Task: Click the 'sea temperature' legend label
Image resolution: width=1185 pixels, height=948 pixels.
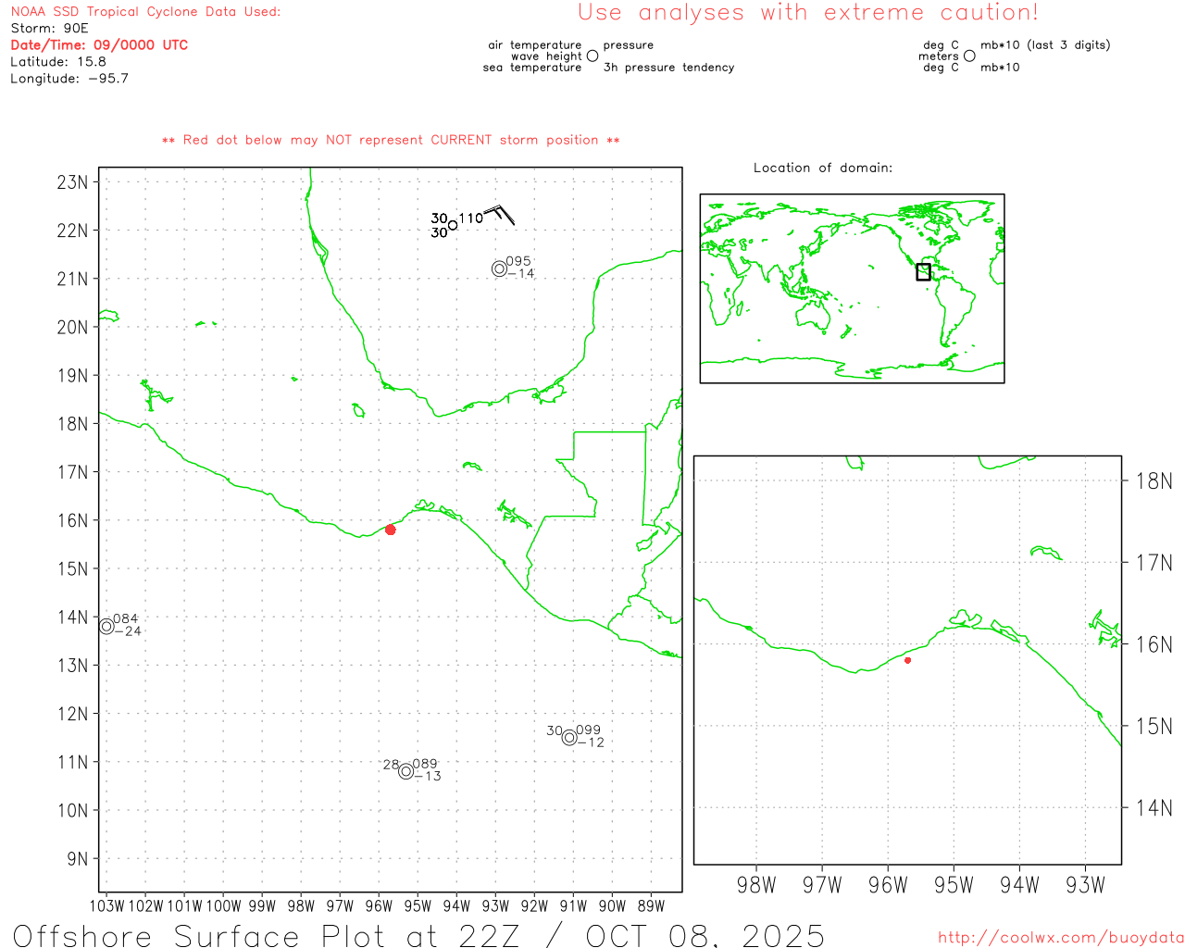Action: coord(532,68)
